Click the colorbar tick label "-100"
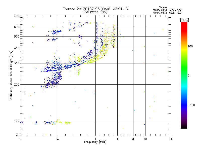201x151 pixels. point(191,105)
